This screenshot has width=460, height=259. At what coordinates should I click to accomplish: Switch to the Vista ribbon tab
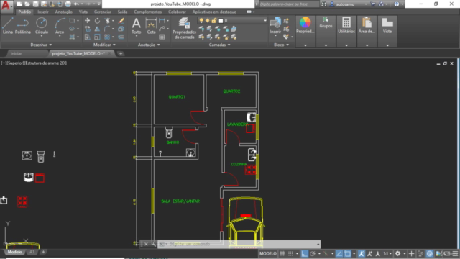click(83, 12)
